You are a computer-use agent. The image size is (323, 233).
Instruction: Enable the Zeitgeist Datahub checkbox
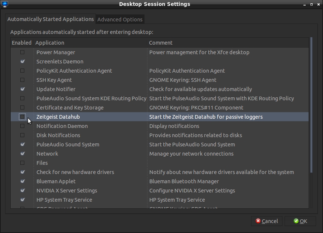click(22, 117)
